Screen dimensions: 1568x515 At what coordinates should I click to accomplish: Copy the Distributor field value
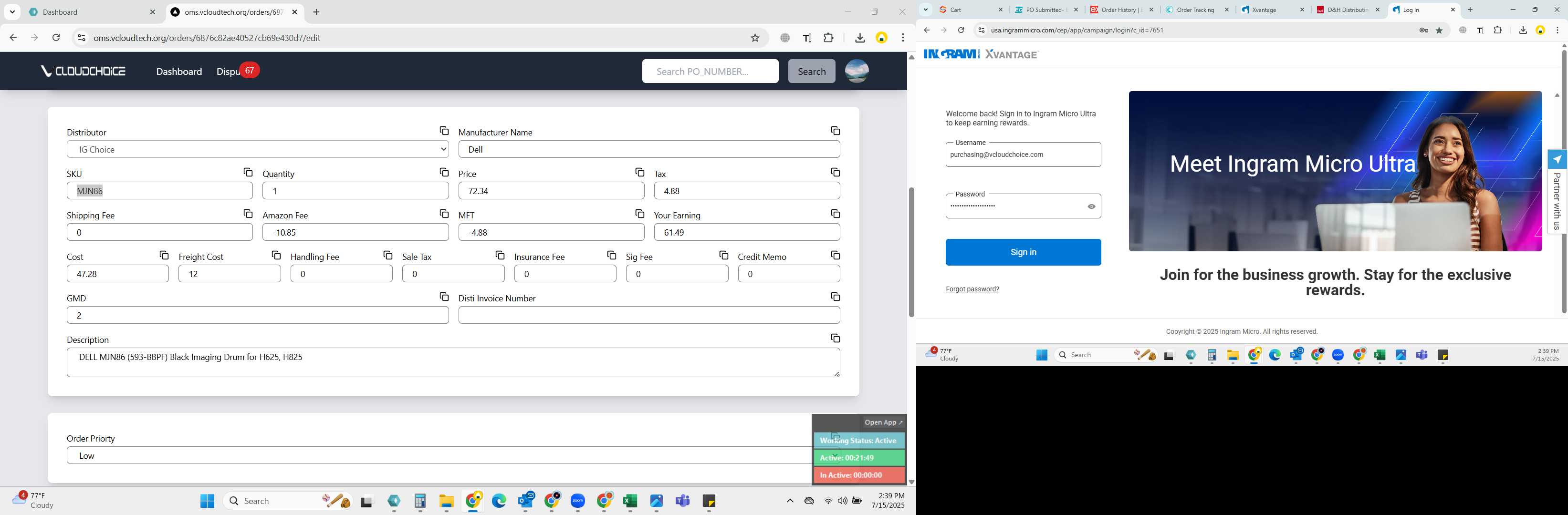tap(444, 131)
